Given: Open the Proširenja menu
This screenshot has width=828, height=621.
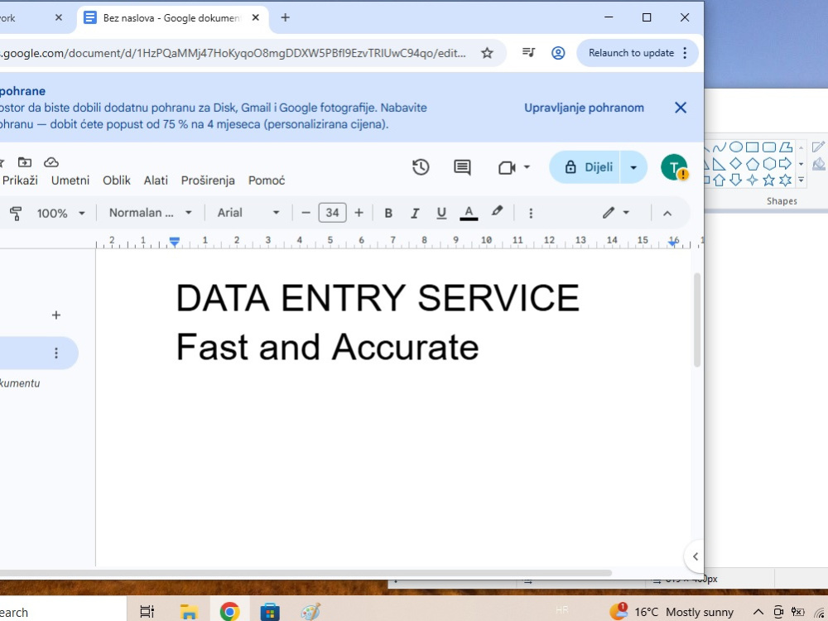Looking at the screenshot, I should click(x=208, y=181).
